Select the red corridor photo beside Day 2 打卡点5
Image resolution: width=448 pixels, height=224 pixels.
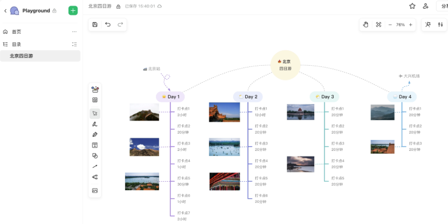[x=225, y=182]
